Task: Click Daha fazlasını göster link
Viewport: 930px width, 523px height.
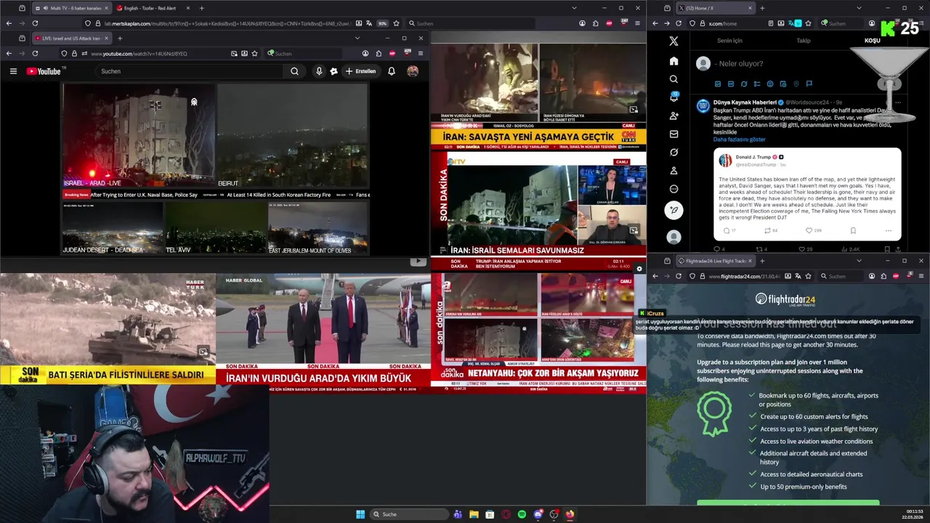Action: click(x=739, y=139)
